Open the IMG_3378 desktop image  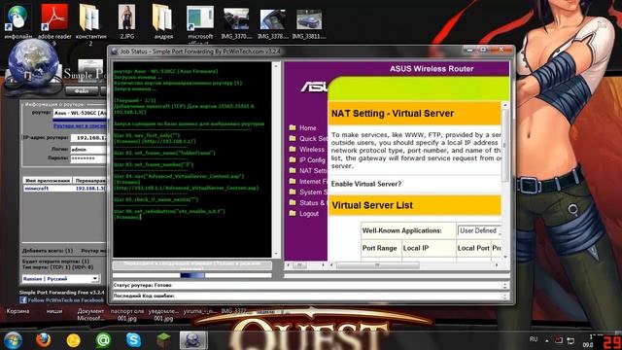click(x=272, y=23)
